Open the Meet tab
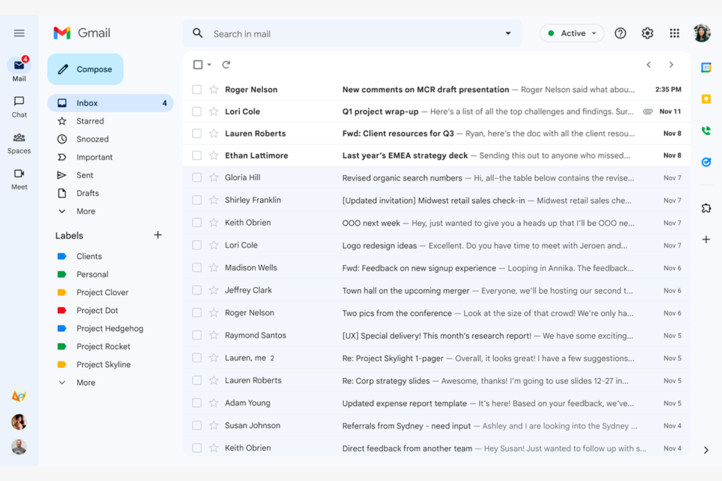The image size is (722, 481). pyautogui.click(x=19, y=178)
